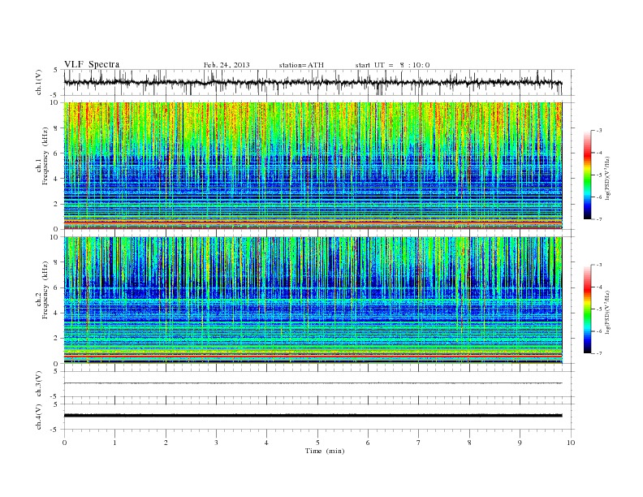Select the ch.1 "Frequency (kHz)" axis label
Image resolution: width=643 pixels, height=497 pixels.
coord(45,156)
